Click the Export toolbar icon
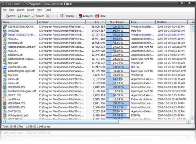 tap(19, 16)
